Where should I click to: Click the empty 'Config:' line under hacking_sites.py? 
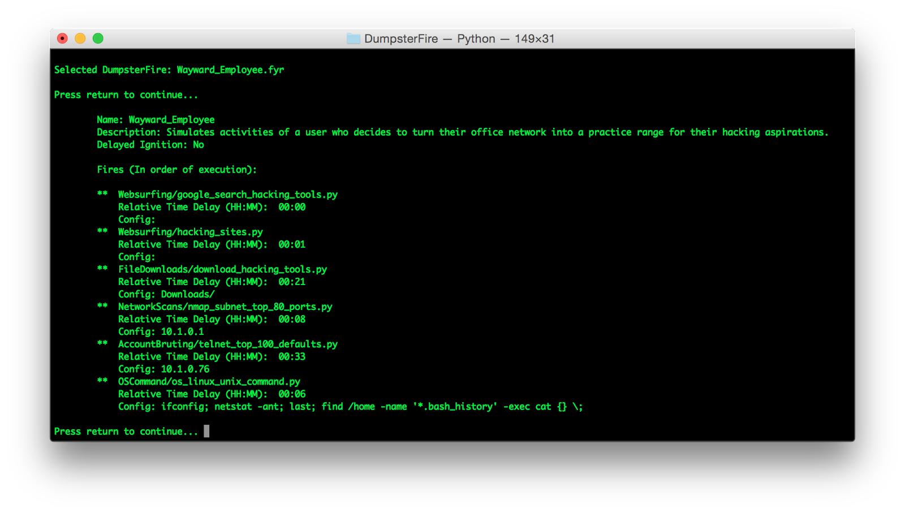point(137,257)
